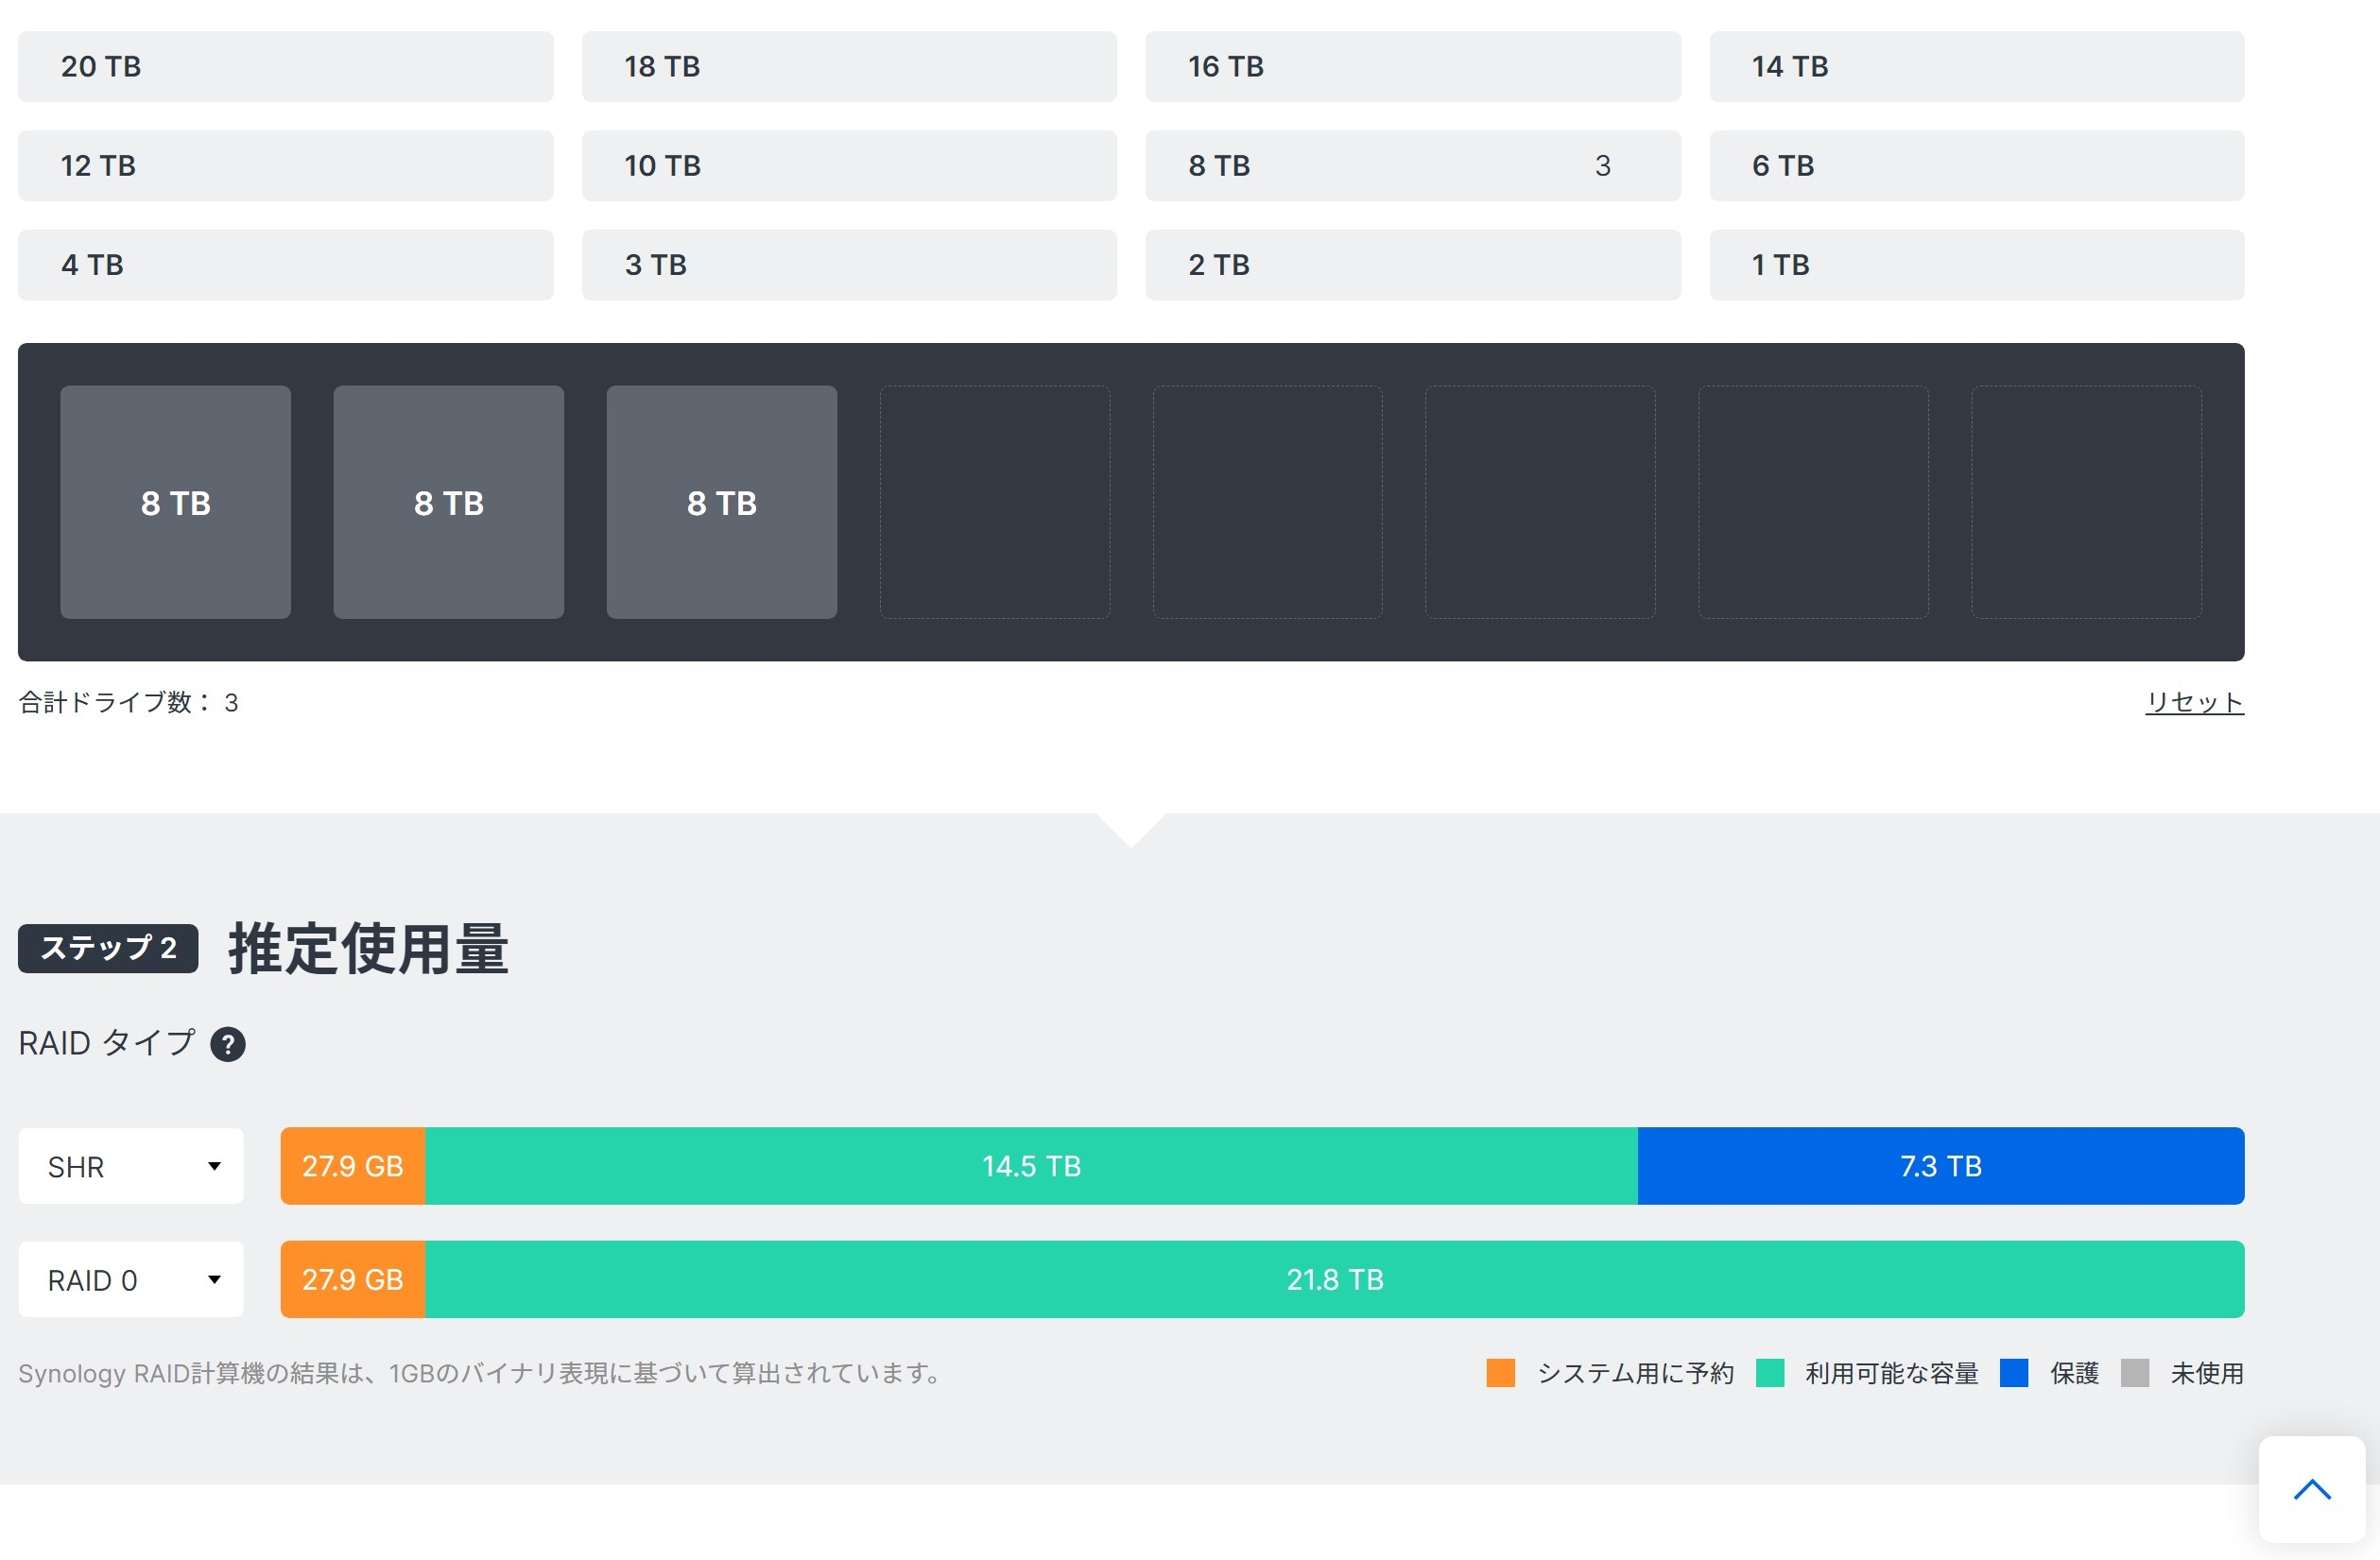Add a 20 TB drive

pyautogui.click(x=285, y=67)
